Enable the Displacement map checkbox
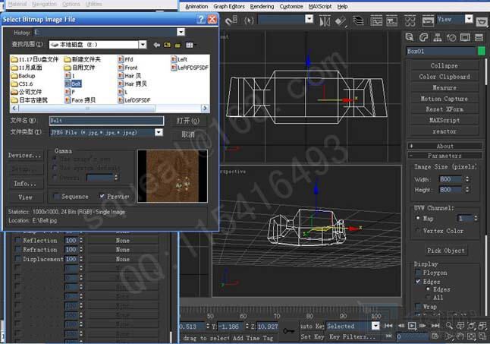490x344 pixels. [x=18, y=259]
